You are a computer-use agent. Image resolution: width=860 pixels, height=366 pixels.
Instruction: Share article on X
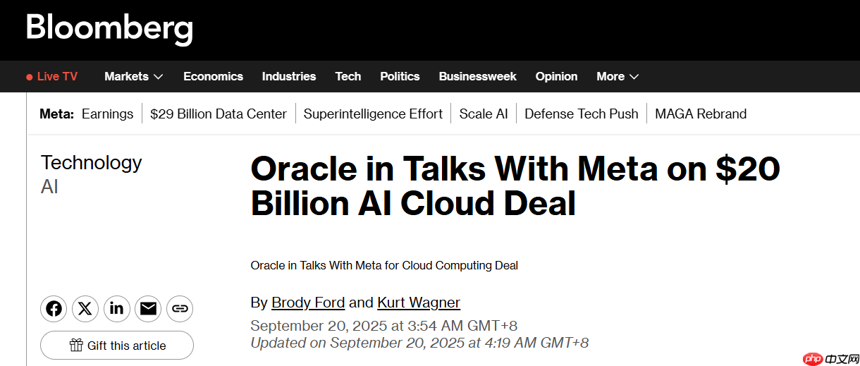coord(85,309)
